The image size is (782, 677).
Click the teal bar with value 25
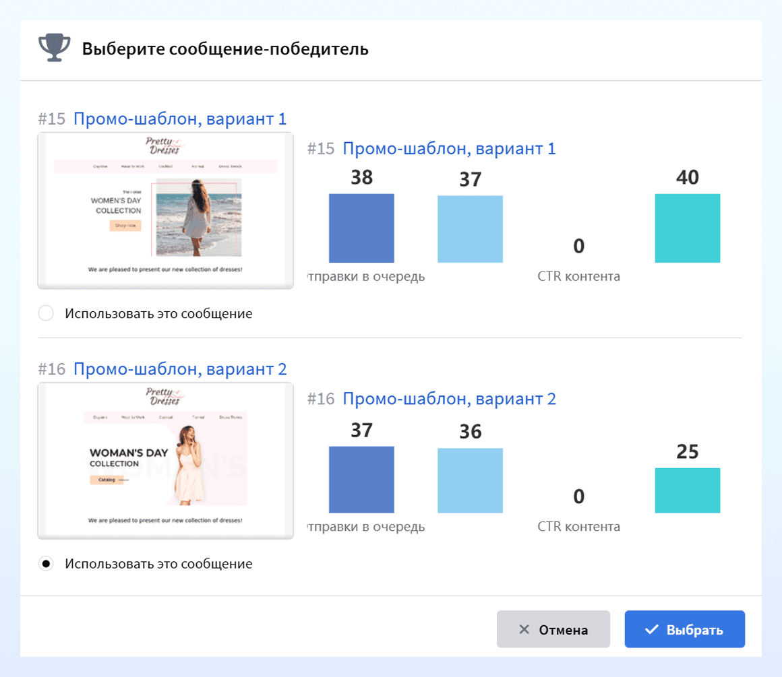pyautogui.click(x=688, y=490)
